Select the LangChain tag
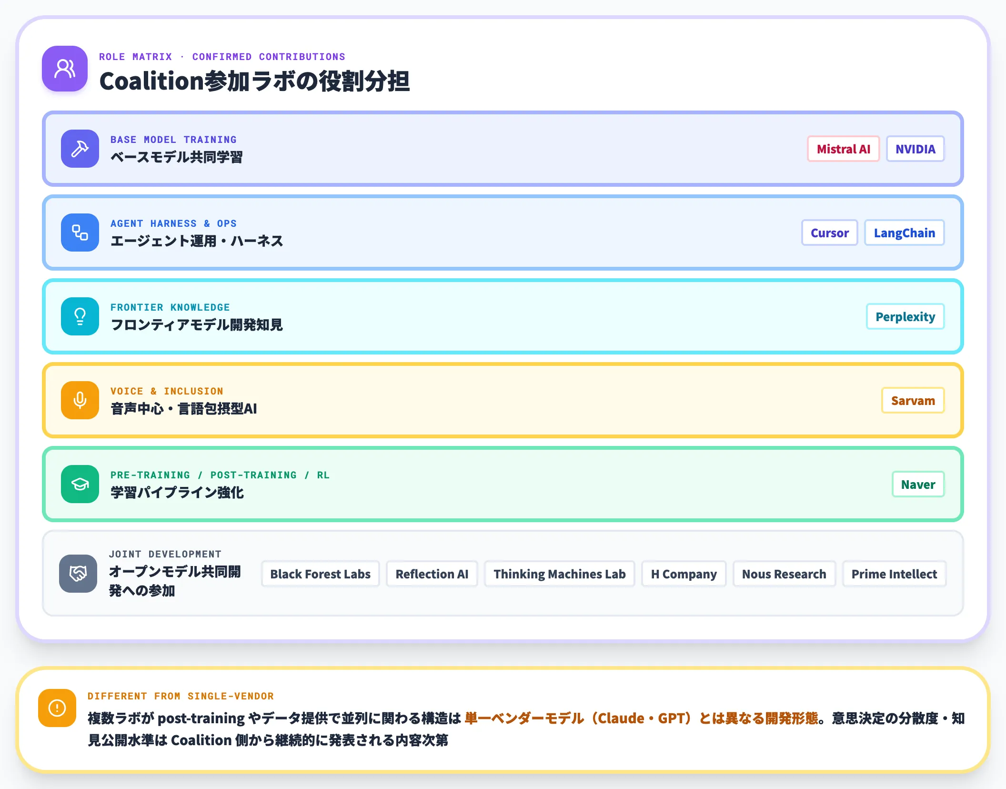The height and width of the screenshot is (789, 1006). [x=904, y=233]
